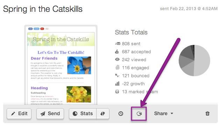221x127 pixels.
Task: Click the 808 sent envelope icon
Action: [117, 43]
